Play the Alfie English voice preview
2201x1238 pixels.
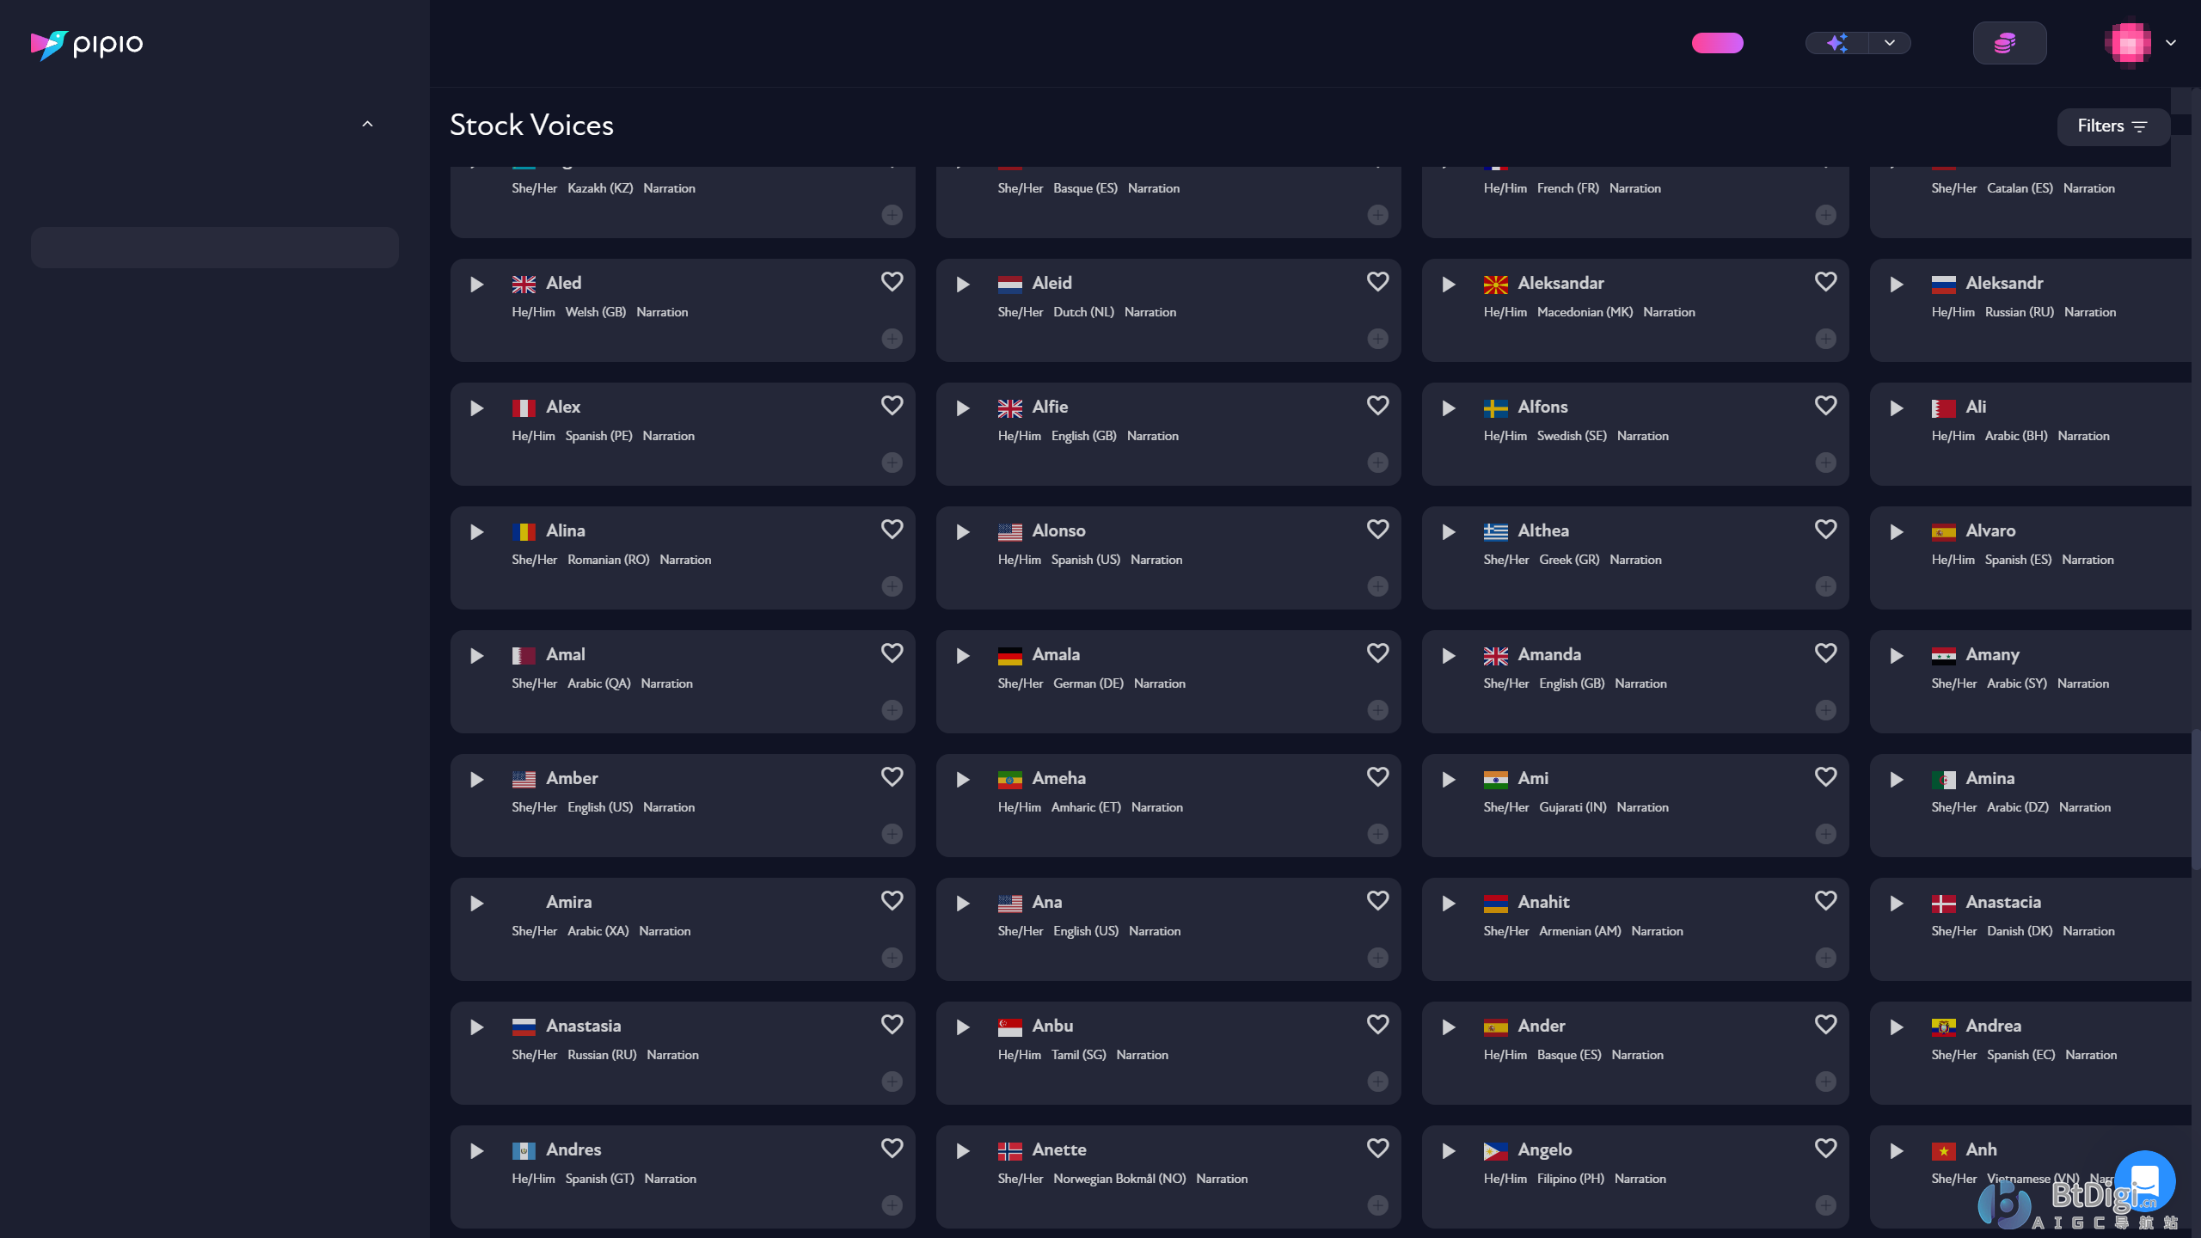coord(962,408)
